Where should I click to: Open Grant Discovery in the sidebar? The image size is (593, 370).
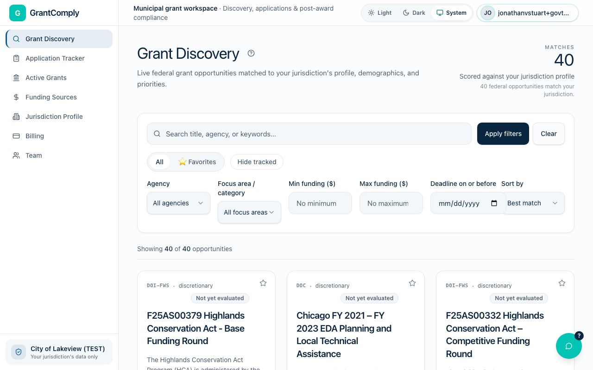pos(59,39)
